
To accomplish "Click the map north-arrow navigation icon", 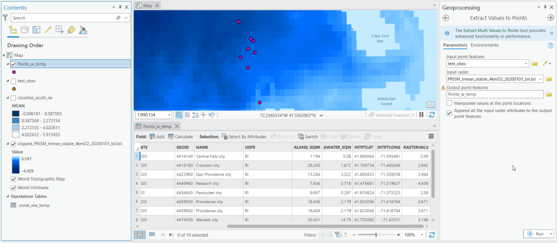I will coord(212,115).
